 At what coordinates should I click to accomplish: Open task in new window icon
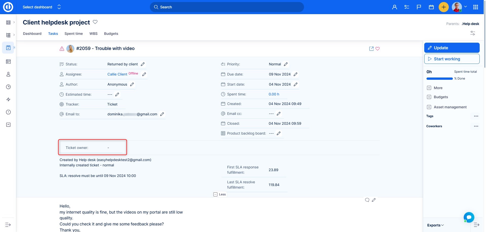[371, 49]
